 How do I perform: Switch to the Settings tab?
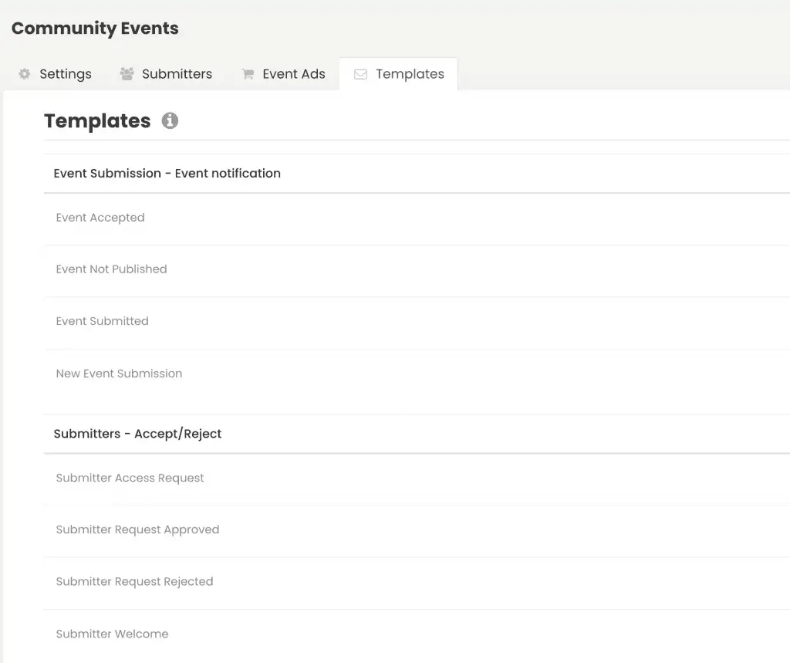pyautogui.click(x=55, y=74)
